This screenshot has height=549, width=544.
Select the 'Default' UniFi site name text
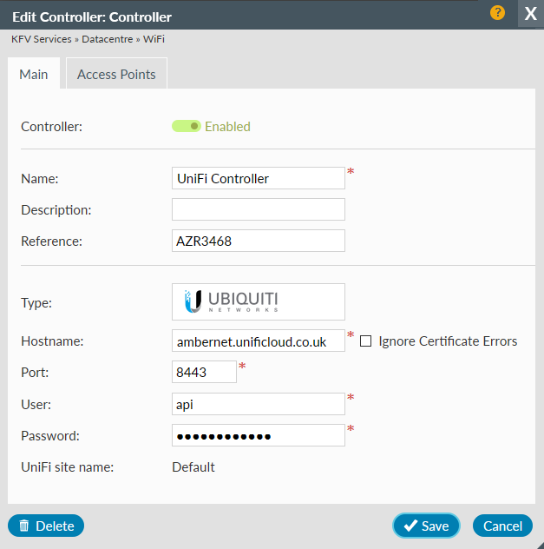193,467
